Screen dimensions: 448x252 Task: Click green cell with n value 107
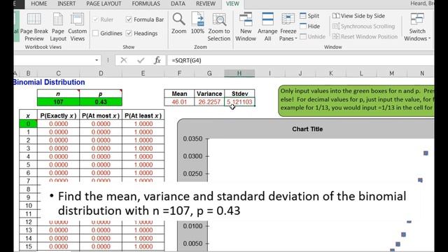point(58,102)
